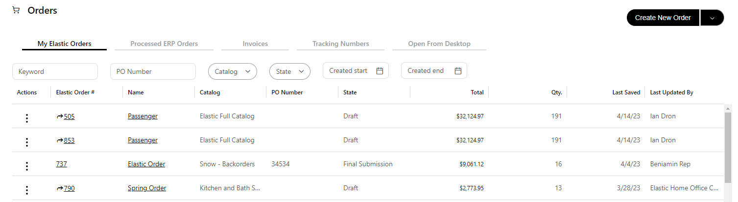
Task: Open actions menu for Spring Order row
Action: [27, 190]
